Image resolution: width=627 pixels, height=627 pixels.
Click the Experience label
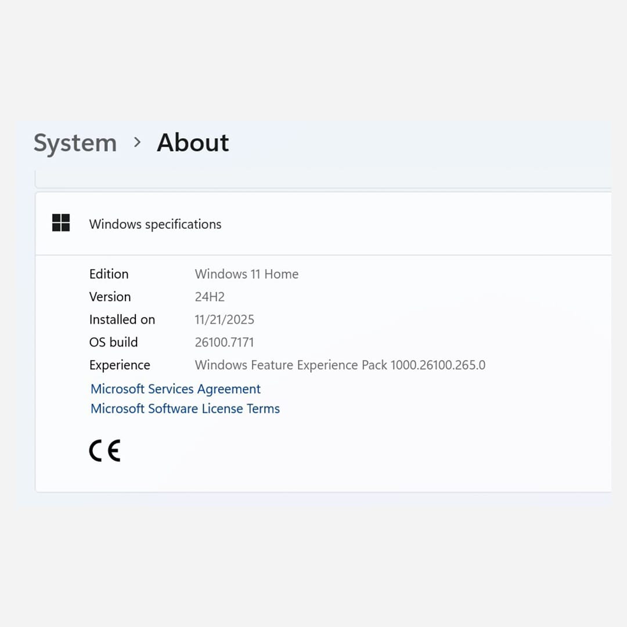tap(120, 365)
